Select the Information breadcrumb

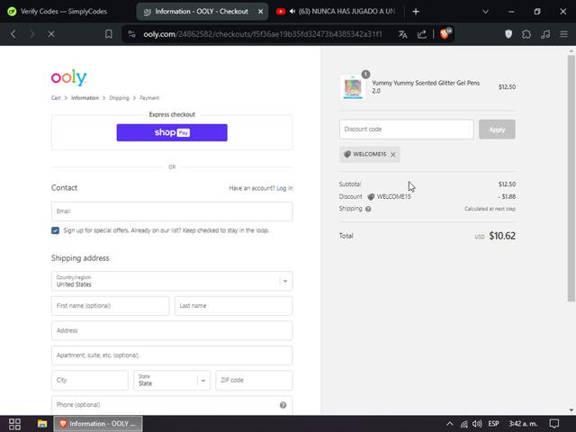85,98
